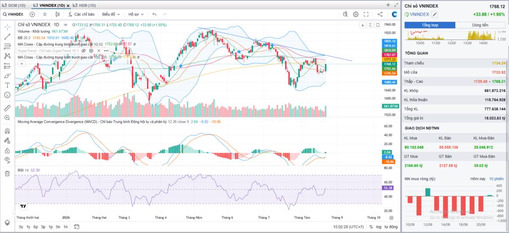Click the down-arrow pane button above price axis

363,25
